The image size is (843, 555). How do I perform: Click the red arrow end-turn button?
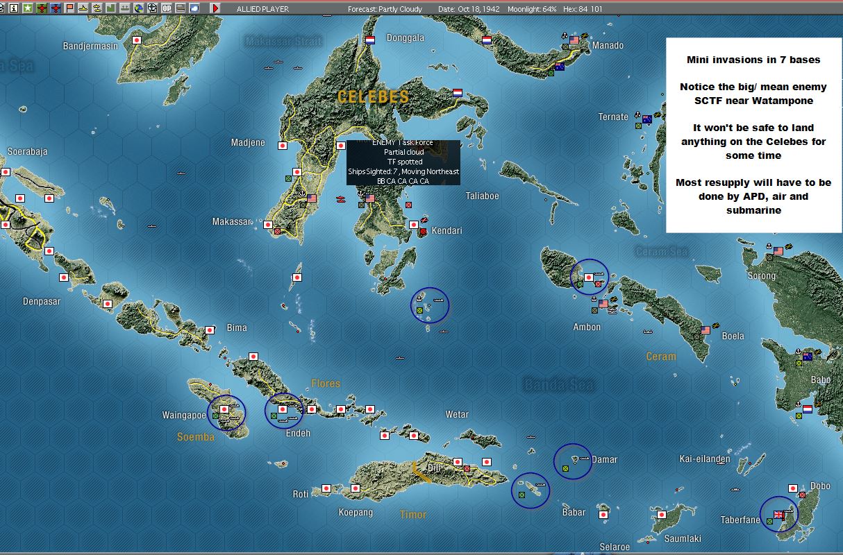pos(215,8)
